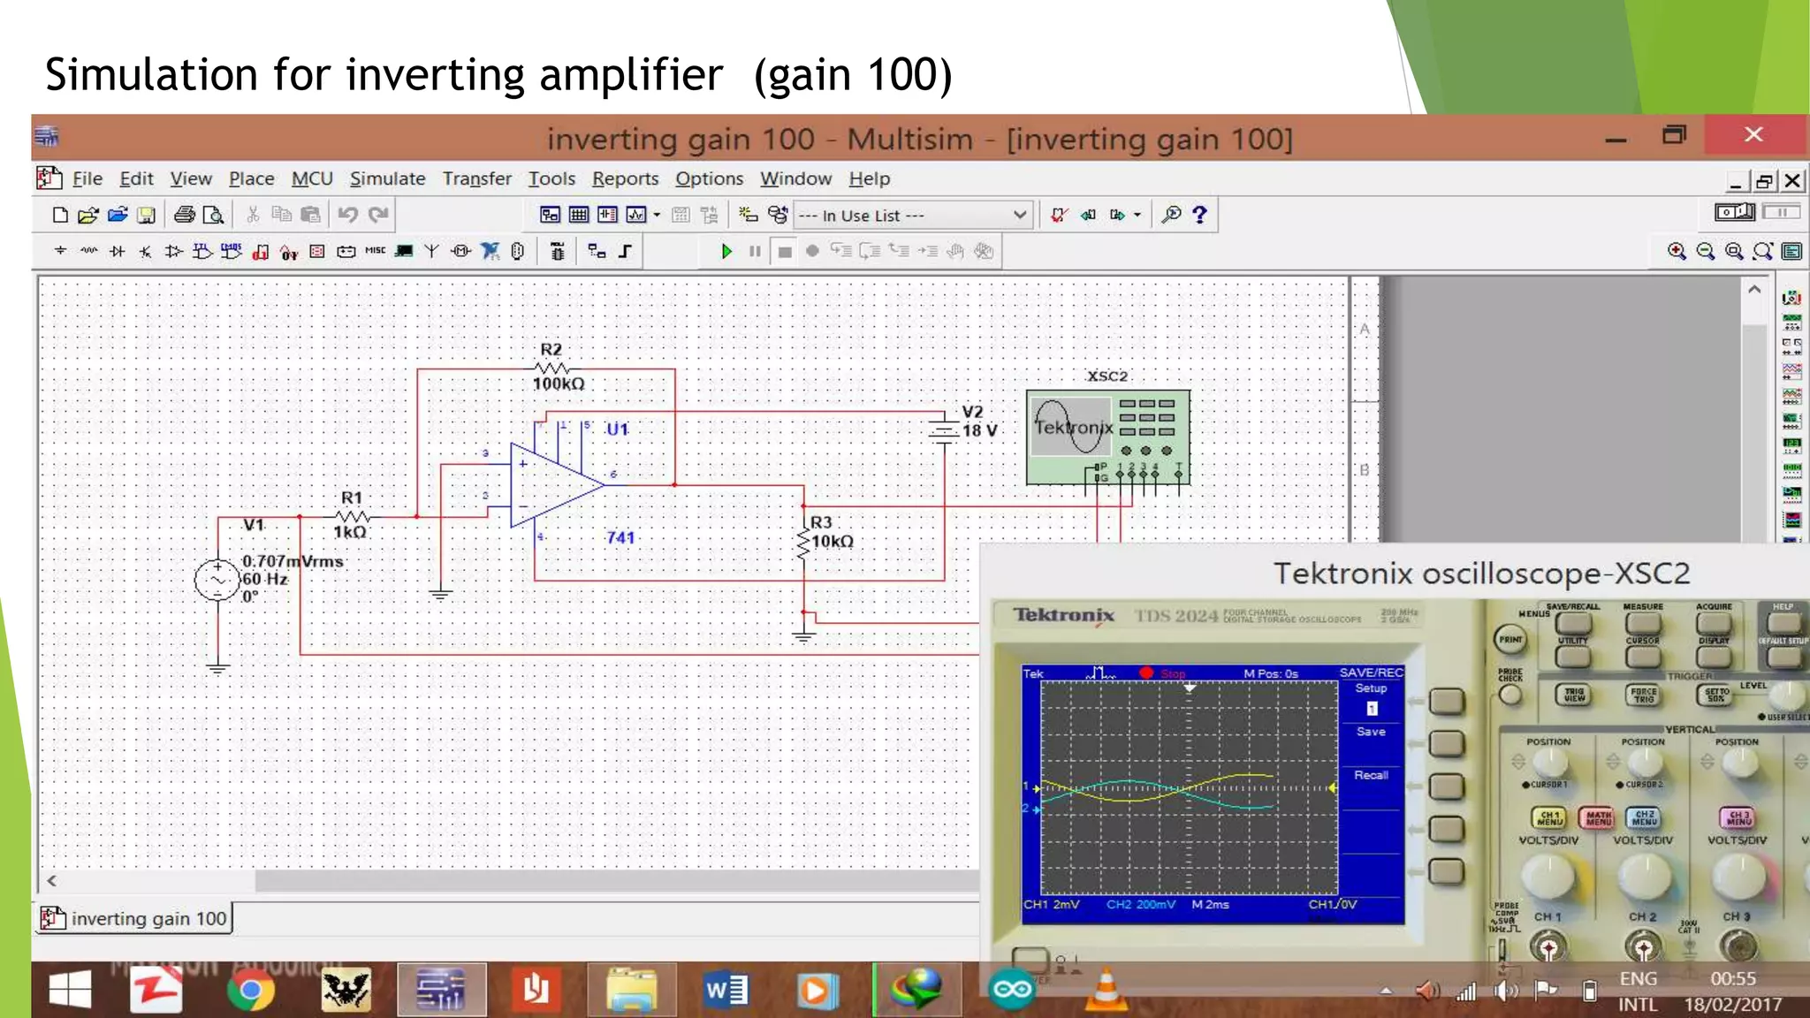Image resolution: width=1810 pixels, height=1018 pixels.
Task: Click the MEASURE button on oscilloscope
Action: click(1643, 622)
